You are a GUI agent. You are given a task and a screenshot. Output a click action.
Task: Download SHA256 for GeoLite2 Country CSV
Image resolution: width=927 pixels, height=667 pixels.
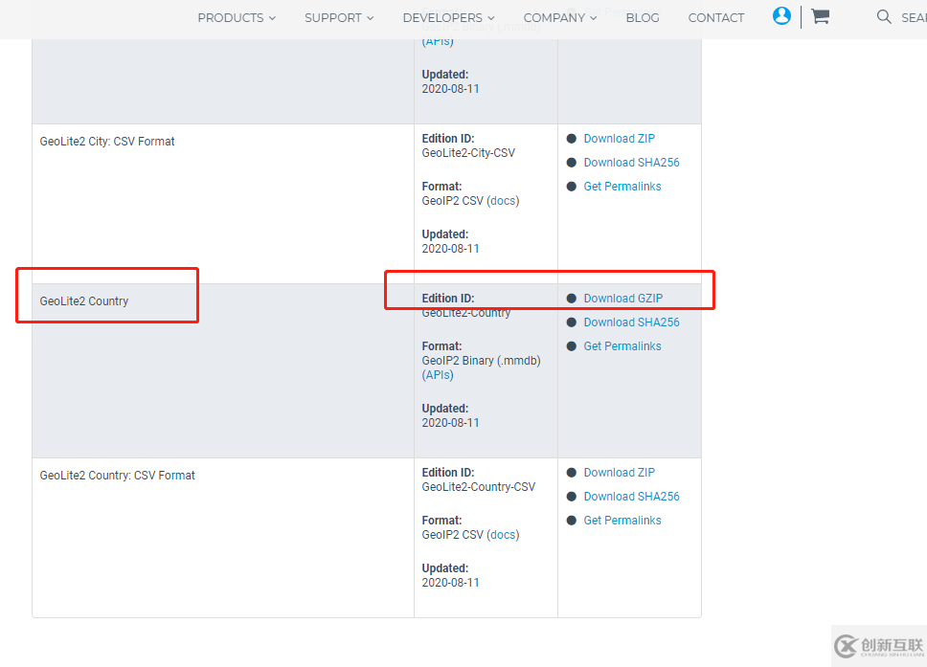click(x=631, y=497)
